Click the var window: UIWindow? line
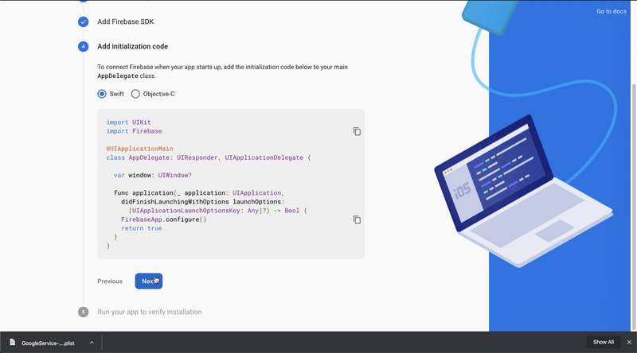 tap(152, 175)
